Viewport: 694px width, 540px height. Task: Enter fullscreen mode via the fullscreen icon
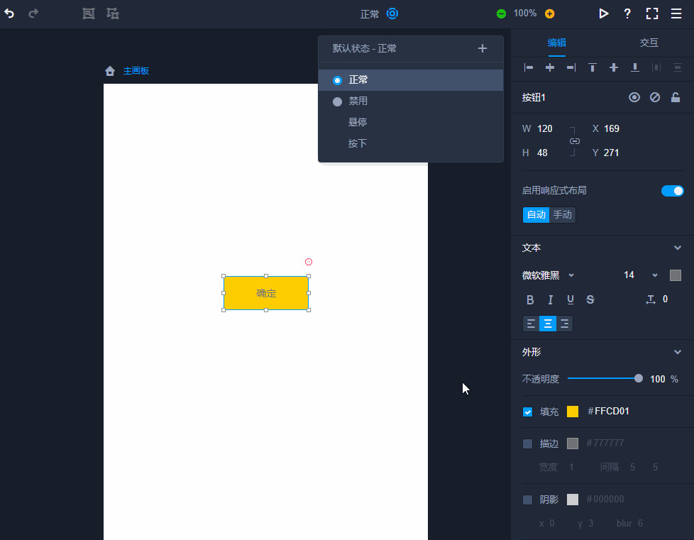click(x=652, y=13)
